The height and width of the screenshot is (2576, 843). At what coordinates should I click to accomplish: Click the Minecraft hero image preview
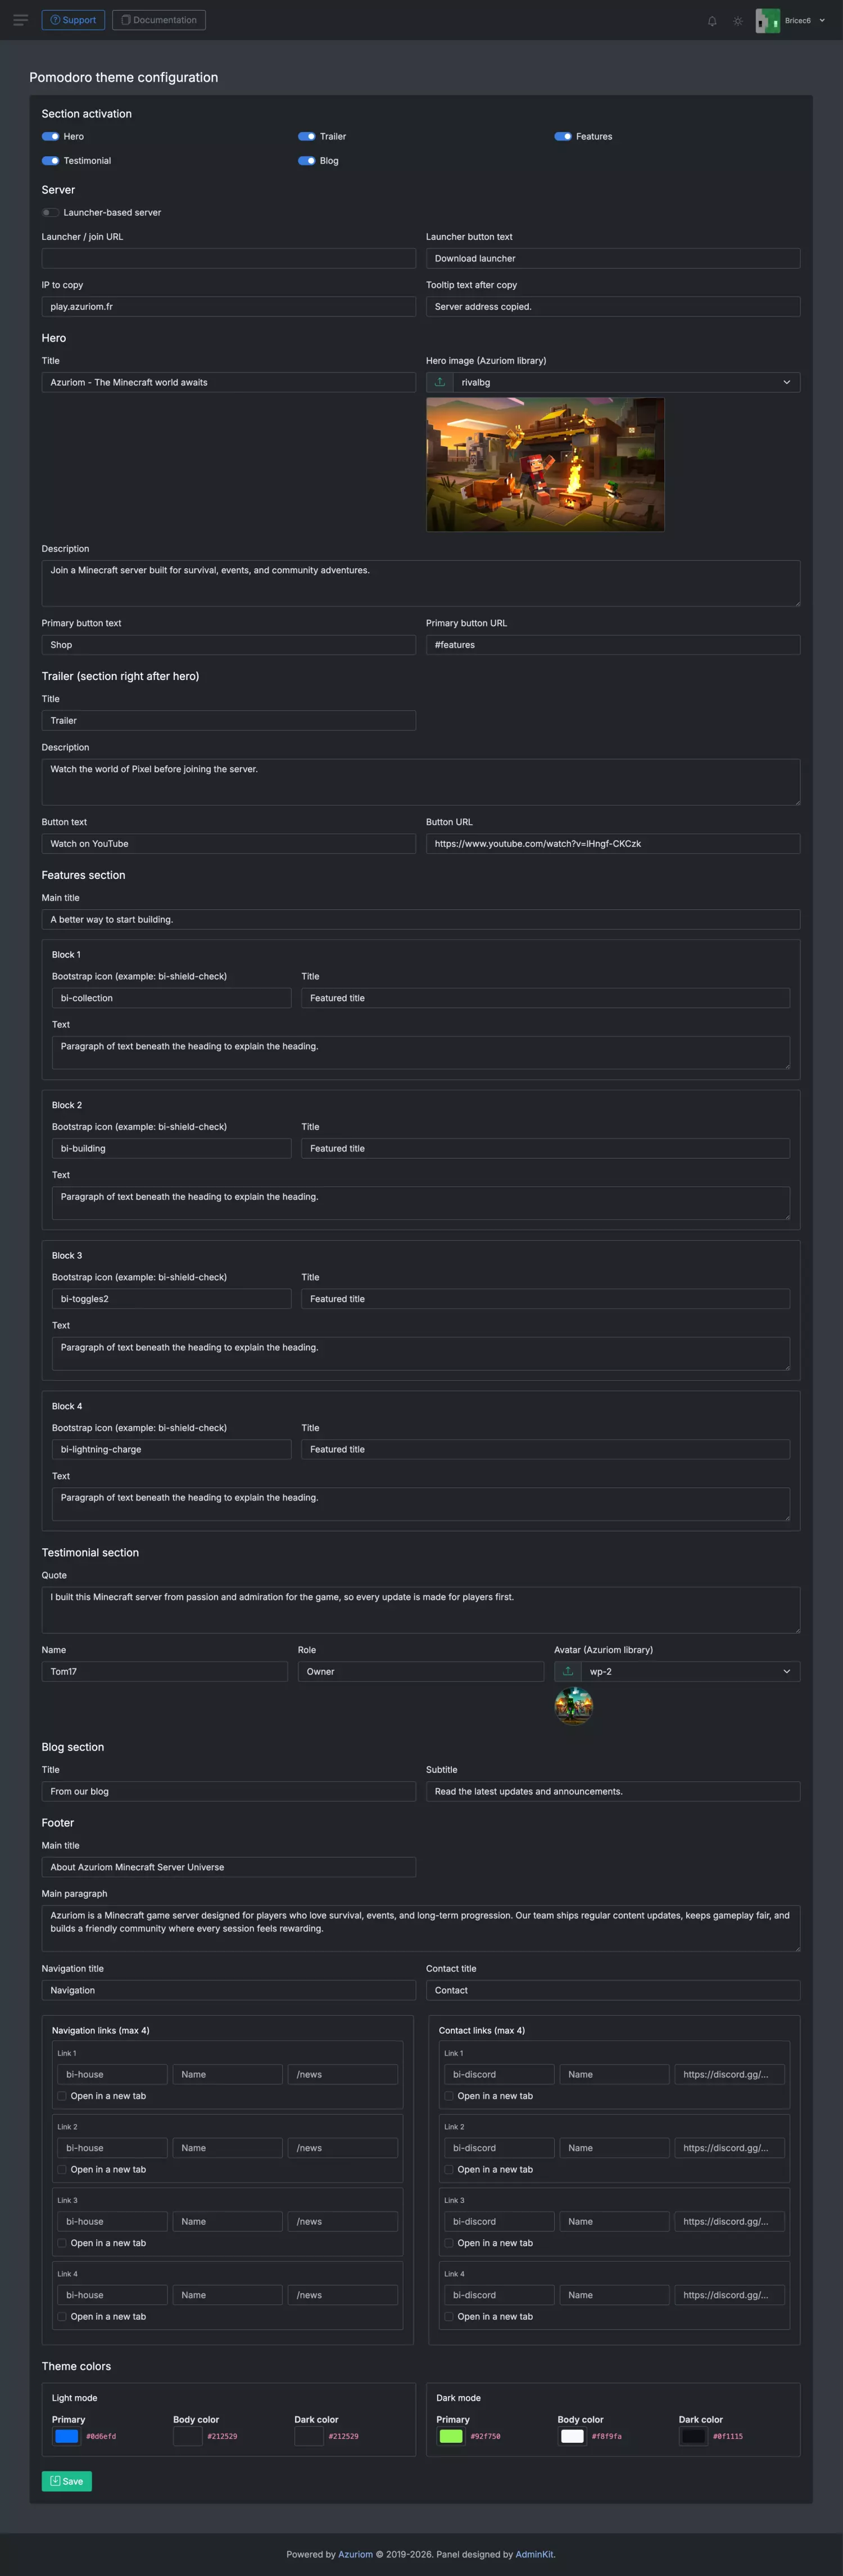pos(545,464)
